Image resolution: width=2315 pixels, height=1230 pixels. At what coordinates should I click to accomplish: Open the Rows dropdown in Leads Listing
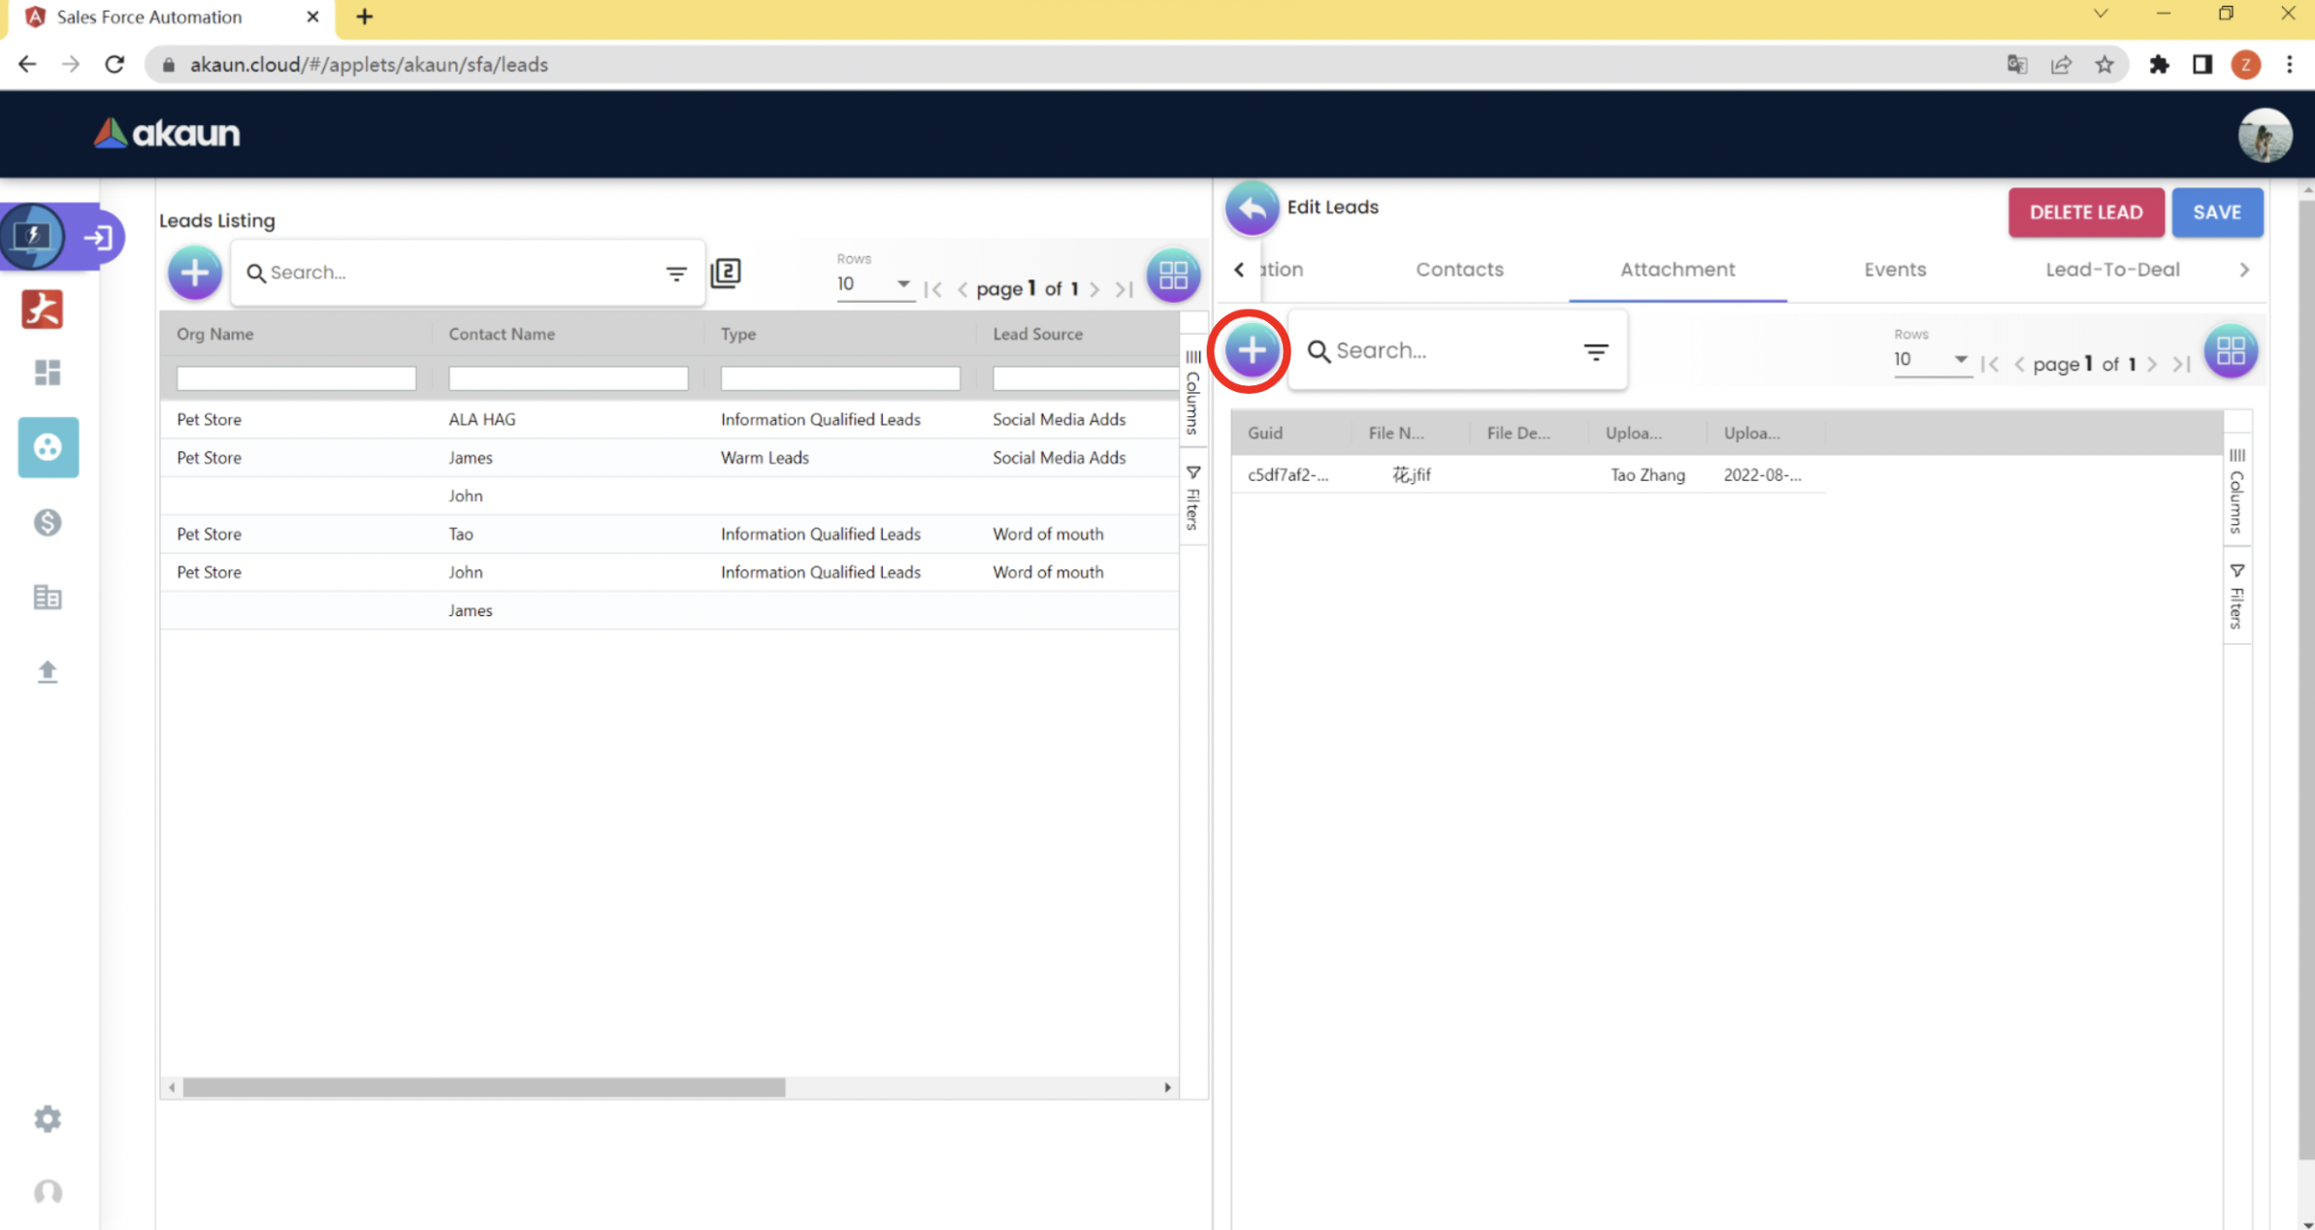coord(873,284)
